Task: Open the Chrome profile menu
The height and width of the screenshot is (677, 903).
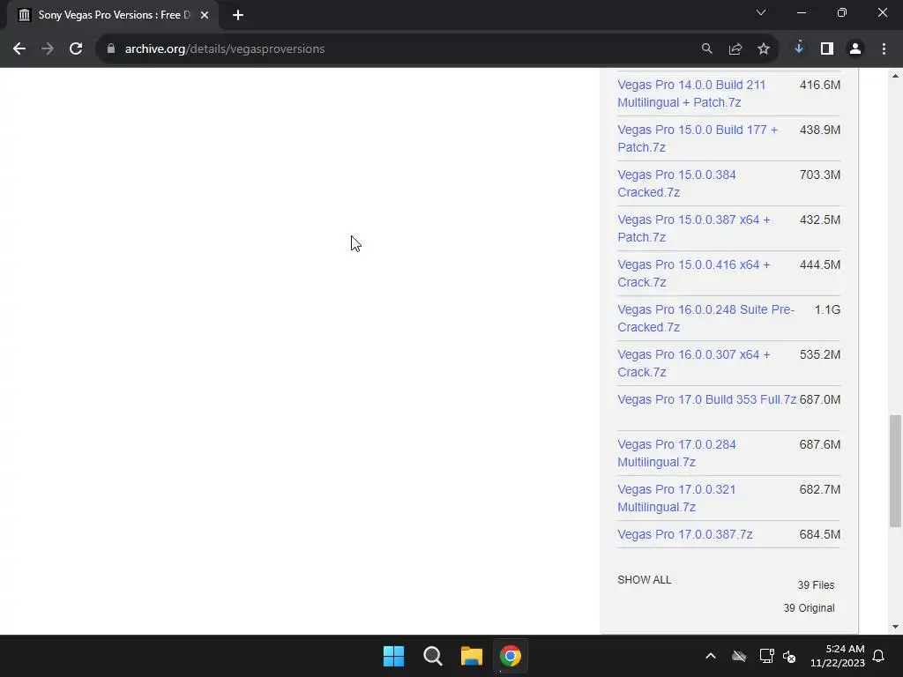Action: tap(855, 49)
